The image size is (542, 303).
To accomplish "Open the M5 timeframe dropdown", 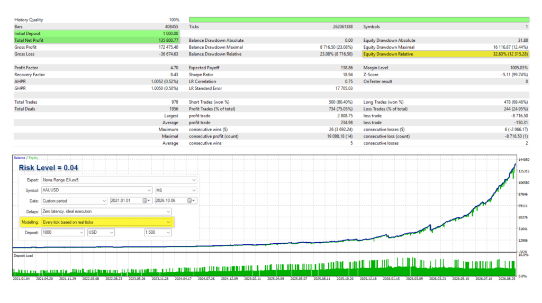I will 194,190.
